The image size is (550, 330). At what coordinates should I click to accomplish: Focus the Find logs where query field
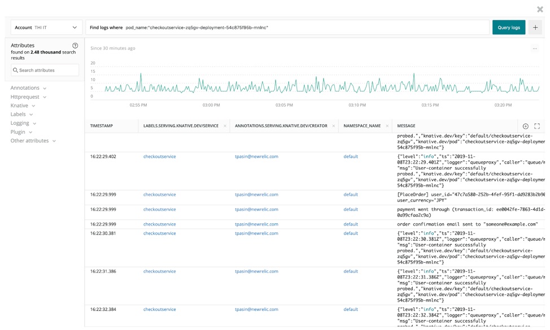(287, 27)
